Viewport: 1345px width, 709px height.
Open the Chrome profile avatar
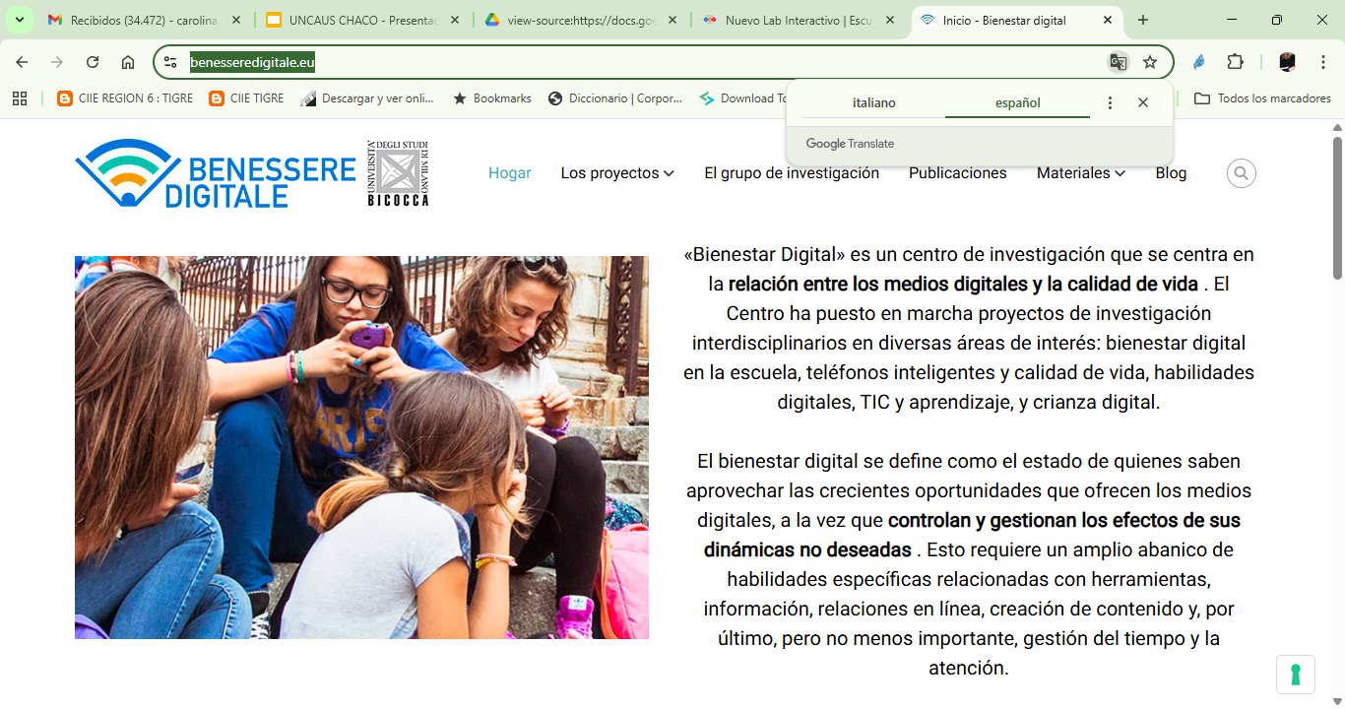[1287, 61]
